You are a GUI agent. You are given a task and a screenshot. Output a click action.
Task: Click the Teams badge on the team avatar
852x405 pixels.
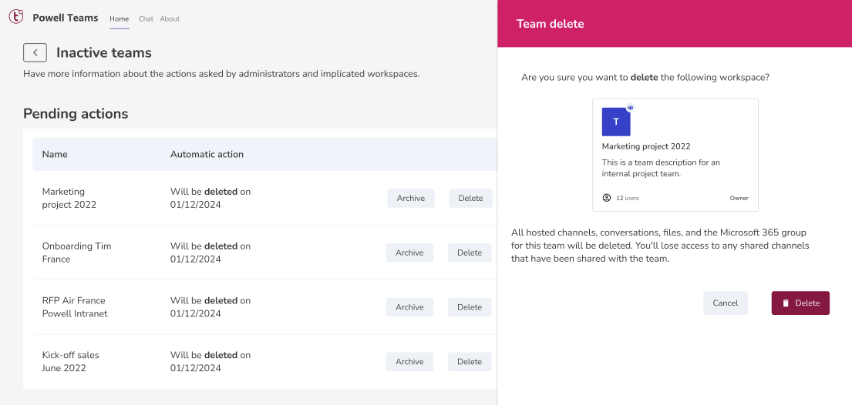point(630,108)
